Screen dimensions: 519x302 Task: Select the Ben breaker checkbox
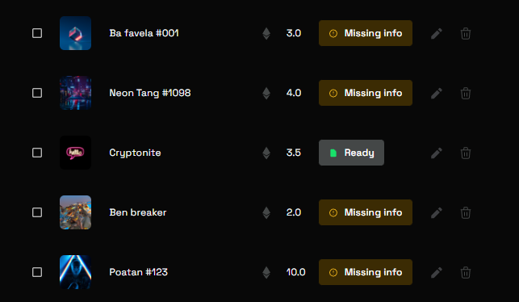point(37,212)
